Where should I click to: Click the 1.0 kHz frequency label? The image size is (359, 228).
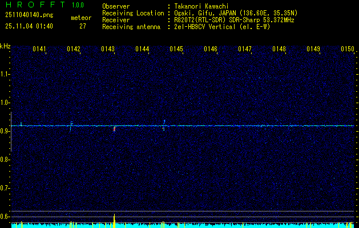coord(5,103)
